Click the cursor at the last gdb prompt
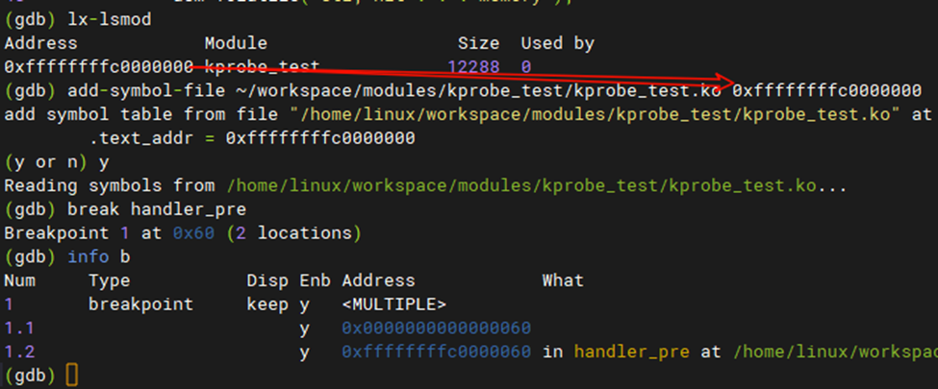 (x=72, y=376)
